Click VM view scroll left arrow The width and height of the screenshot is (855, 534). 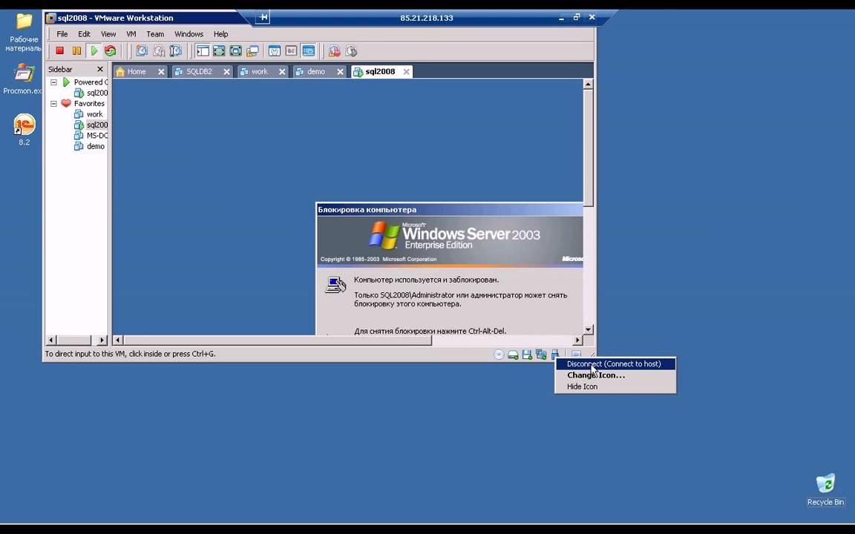tap(117, 340)
